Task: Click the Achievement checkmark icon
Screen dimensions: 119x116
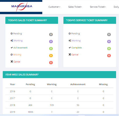Action: click(12, 48)
